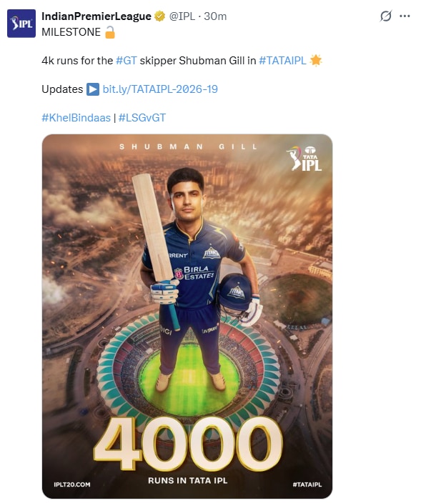
Task: Open the Grok explain-post icon
Action: [x=385, y=16]
